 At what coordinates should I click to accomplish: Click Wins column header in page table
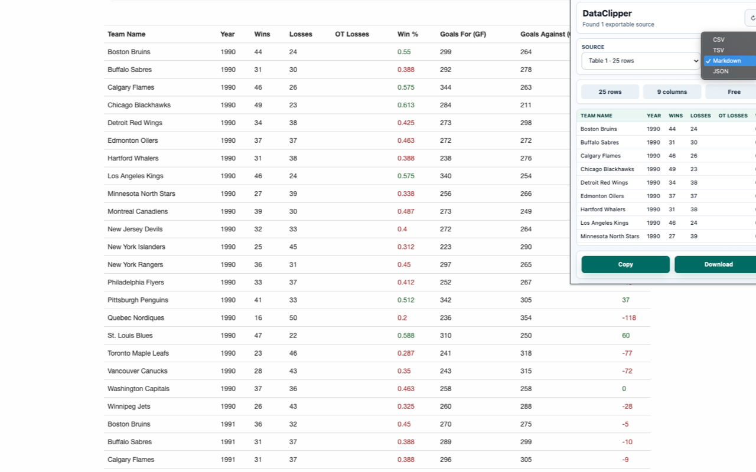click(x=262, y=34)
